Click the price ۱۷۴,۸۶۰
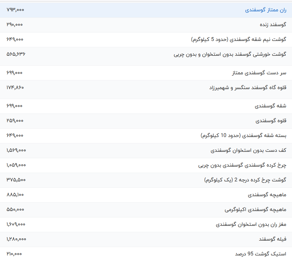 [x=15, y=87]
